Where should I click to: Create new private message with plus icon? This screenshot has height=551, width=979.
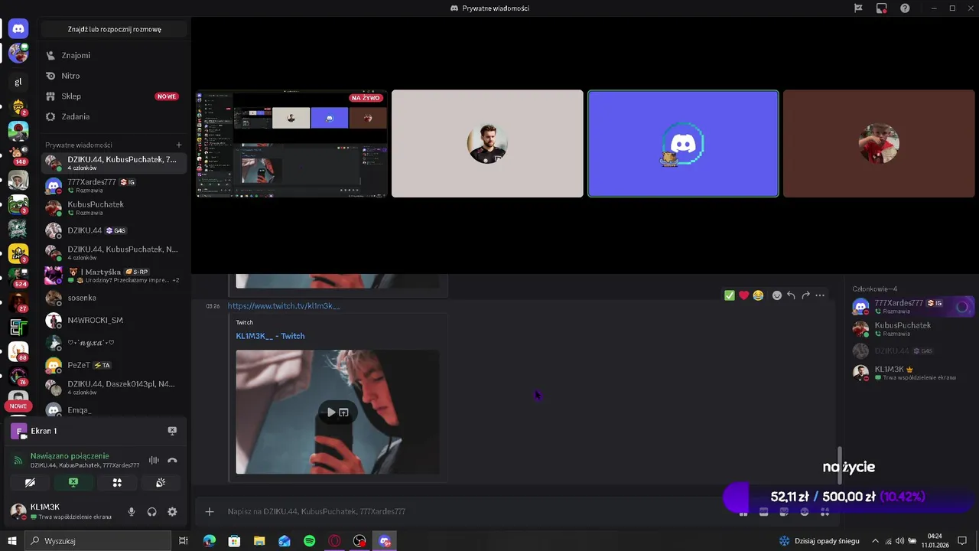179,145
